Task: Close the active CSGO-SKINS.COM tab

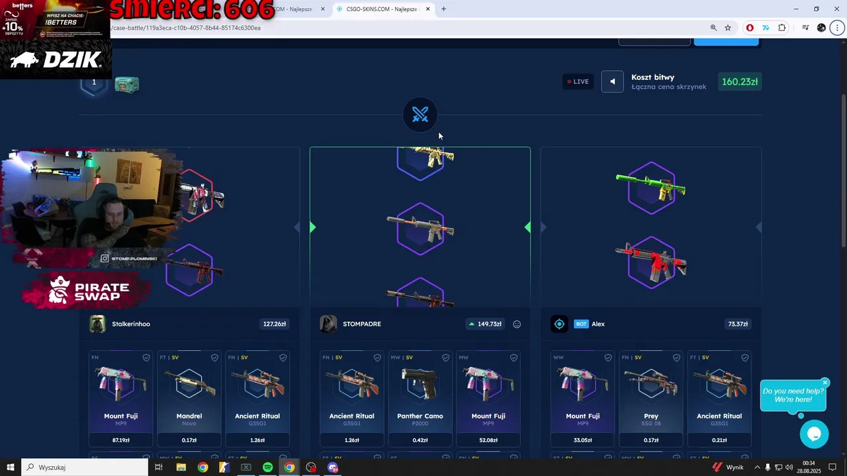Action: 427,9
